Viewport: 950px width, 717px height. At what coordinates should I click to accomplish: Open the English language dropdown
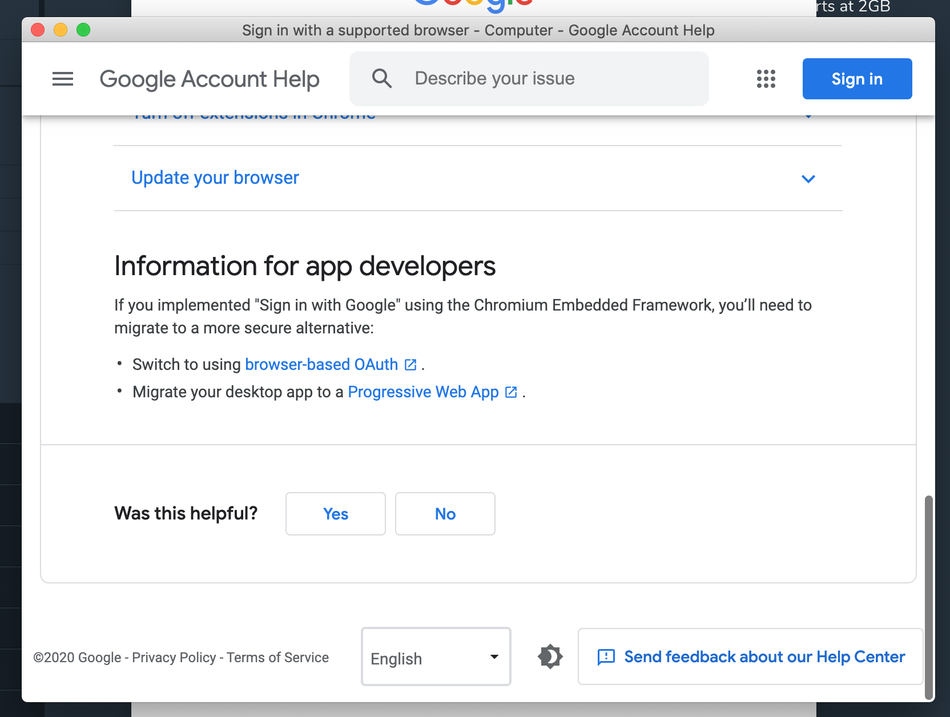point(436,657)
